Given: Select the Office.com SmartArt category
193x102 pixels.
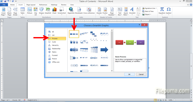Looking at the screenshot, I should click(x=57, y=62).
